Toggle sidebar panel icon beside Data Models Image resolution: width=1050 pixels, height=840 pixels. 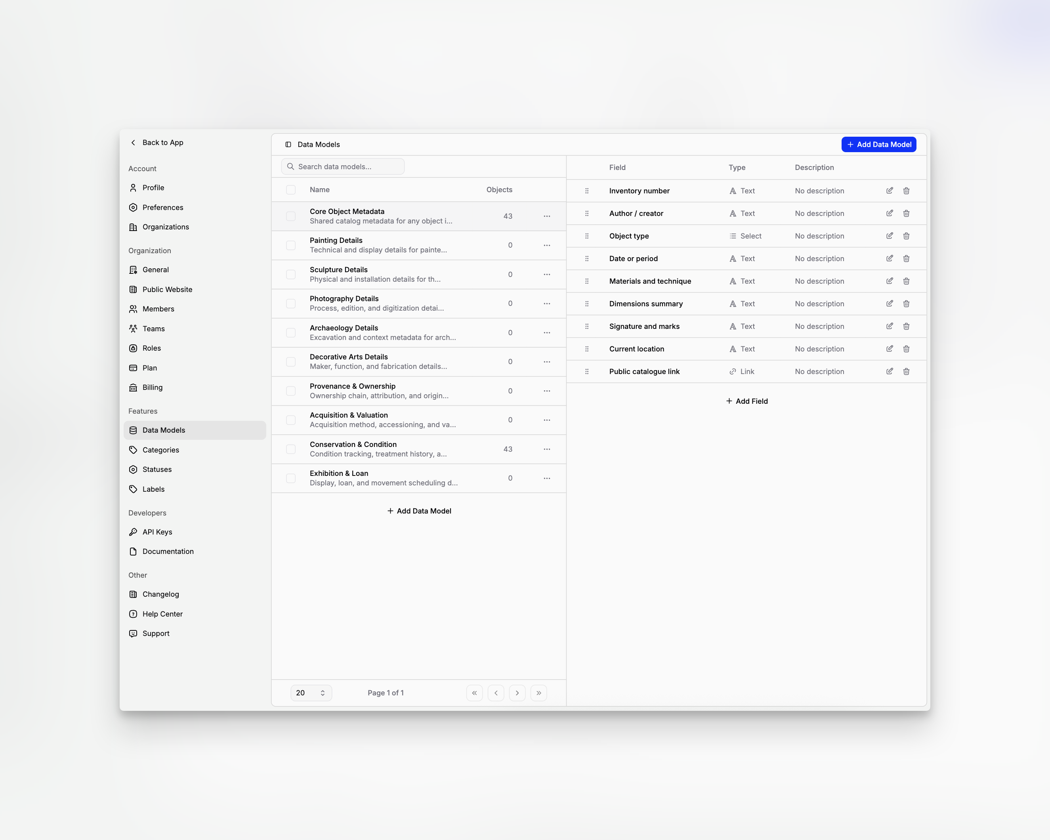[288, 145]
